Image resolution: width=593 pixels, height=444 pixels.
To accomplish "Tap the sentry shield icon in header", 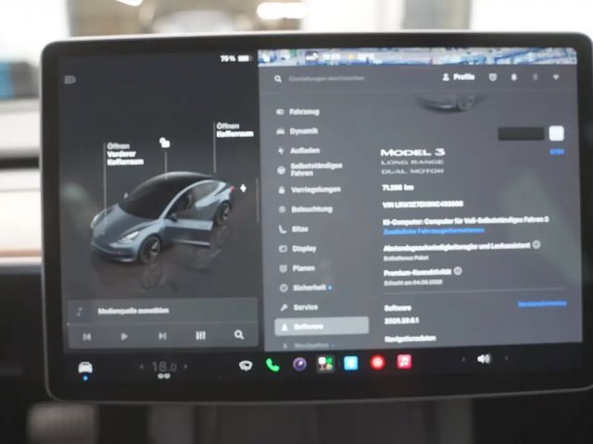I will tap(492, 78).
